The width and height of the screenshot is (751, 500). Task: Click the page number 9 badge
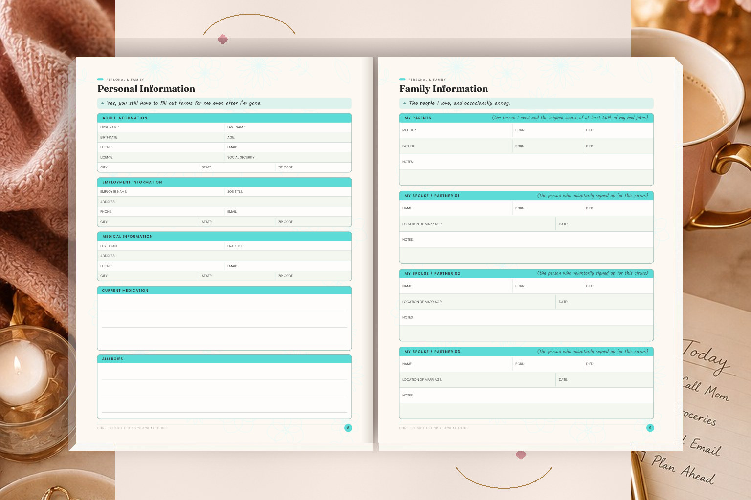(x=650, y=428)
